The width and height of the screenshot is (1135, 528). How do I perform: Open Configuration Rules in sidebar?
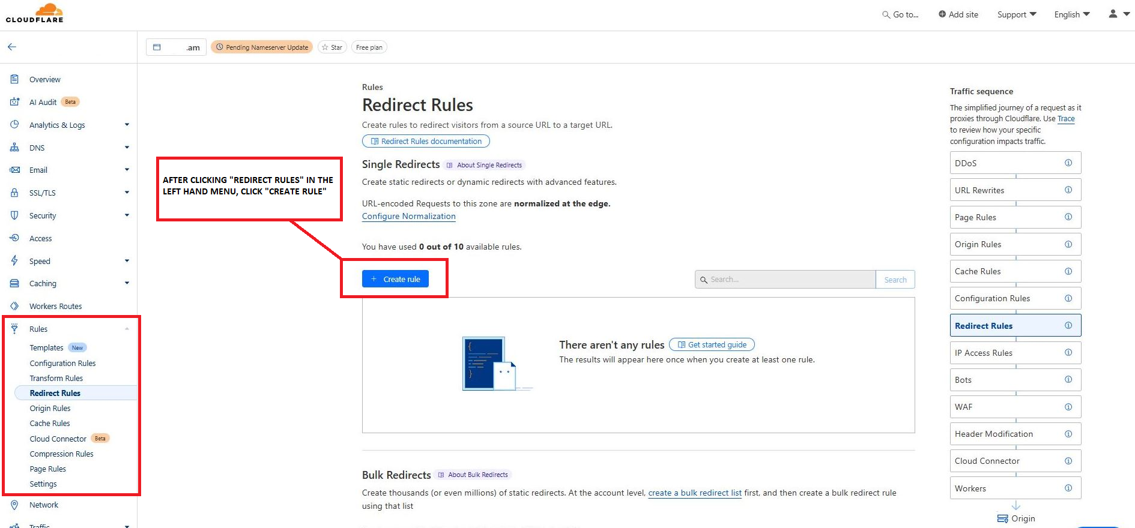tap(62, 363)
